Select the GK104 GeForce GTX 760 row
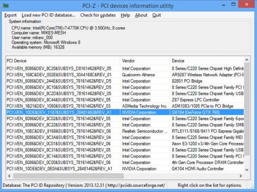 125,112
